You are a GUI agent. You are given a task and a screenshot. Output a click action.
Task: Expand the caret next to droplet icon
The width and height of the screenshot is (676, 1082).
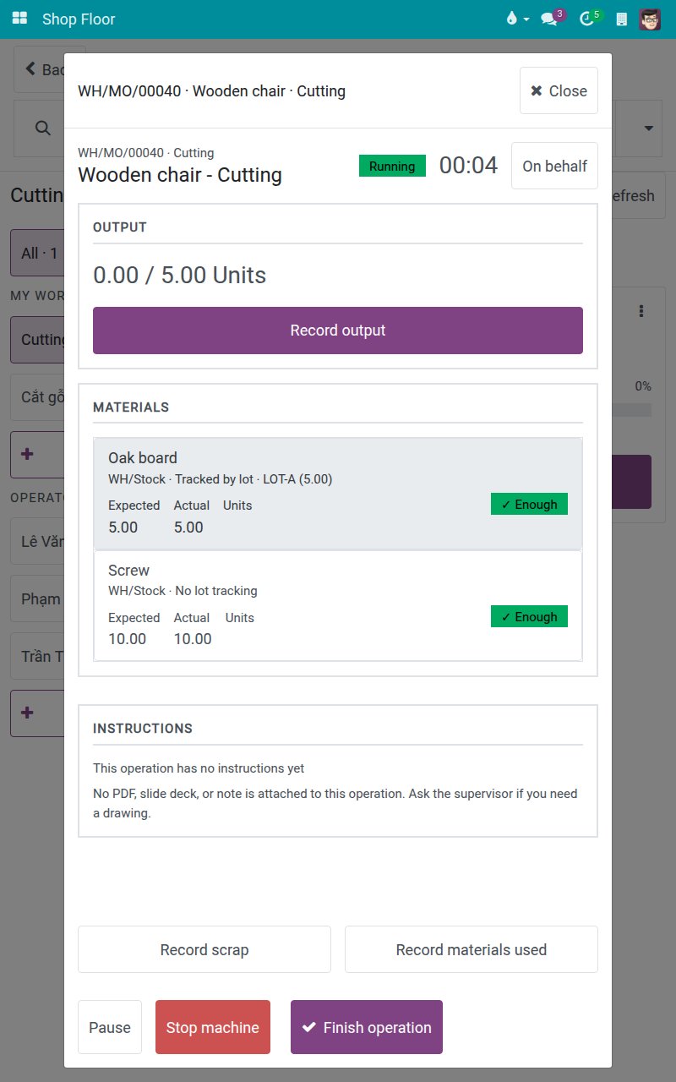tap(526, 19)
